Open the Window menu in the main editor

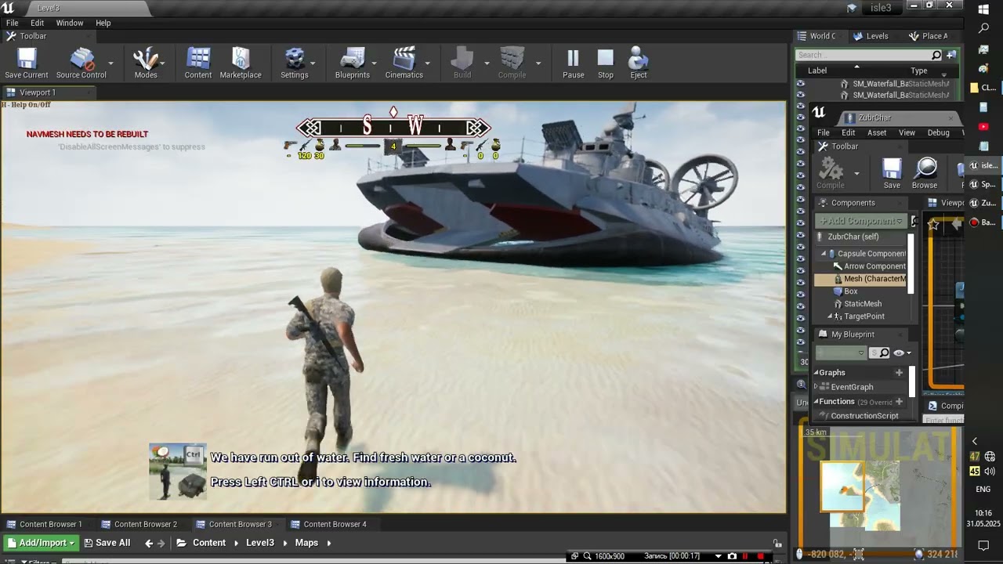pyautogui.click(x=69, y=23)
